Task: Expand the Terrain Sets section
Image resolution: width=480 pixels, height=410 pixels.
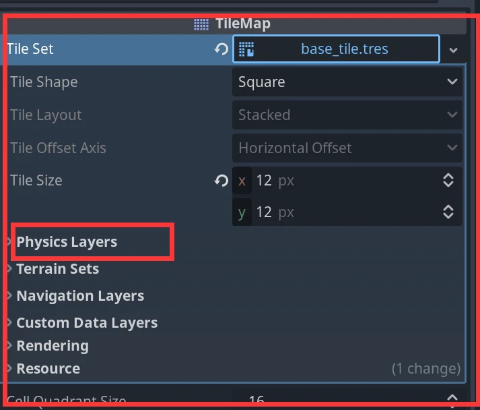Action: click(57, 269)
